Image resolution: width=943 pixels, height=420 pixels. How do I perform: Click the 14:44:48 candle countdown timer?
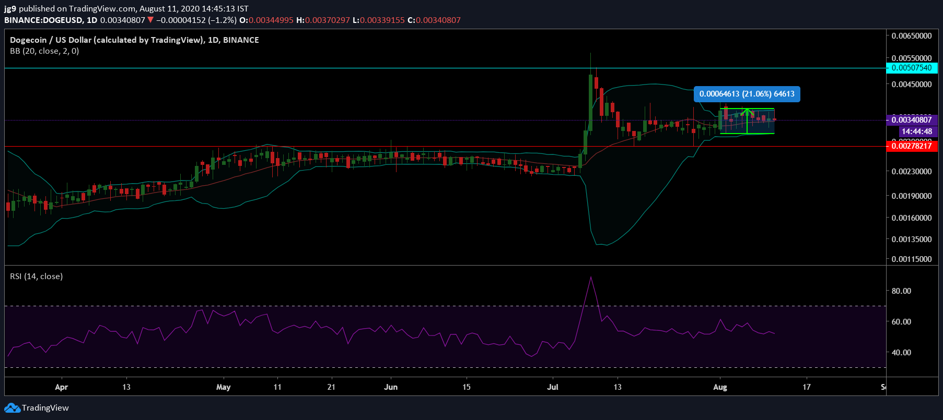tap(916, 131)
